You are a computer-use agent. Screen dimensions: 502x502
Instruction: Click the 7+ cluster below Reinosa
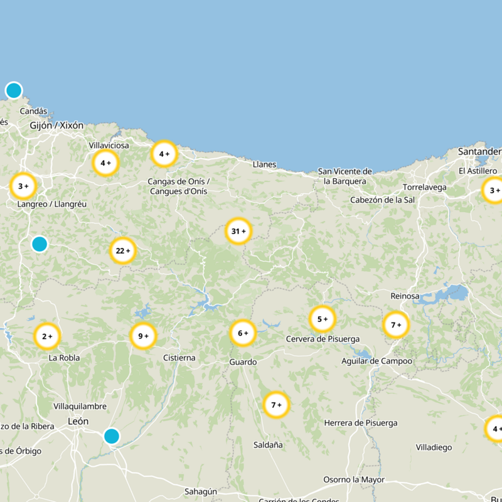(396, 325)
